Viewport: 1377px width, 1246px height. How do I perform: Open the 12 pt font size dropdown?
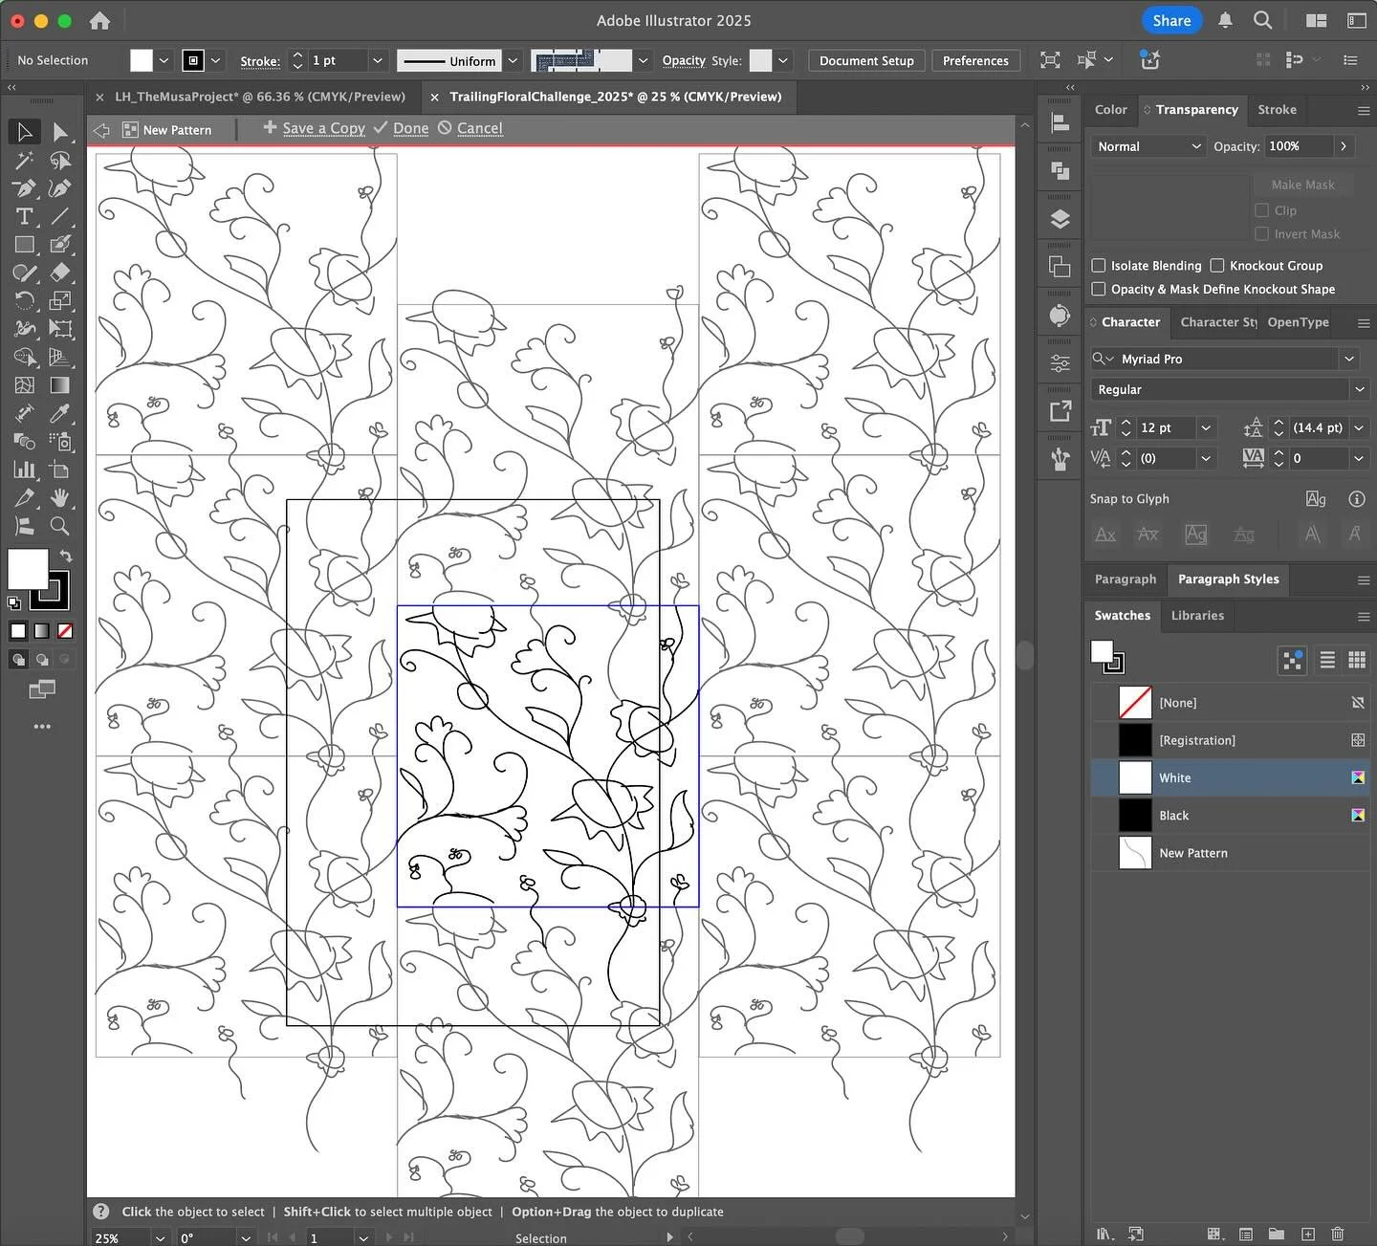pos(1206,428)
